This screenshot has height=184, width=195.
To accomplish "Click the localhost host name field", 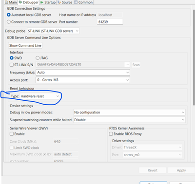I will click(x=110, y=15).
